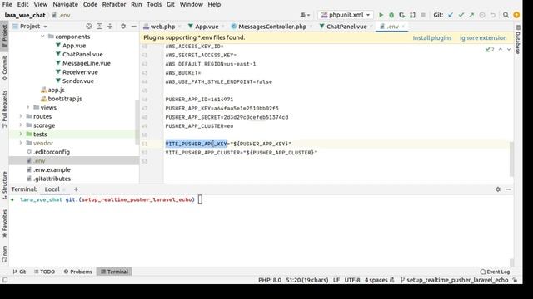Expand all in Project panel
This screenshot has width=533, height=299.
pos(99,26)
